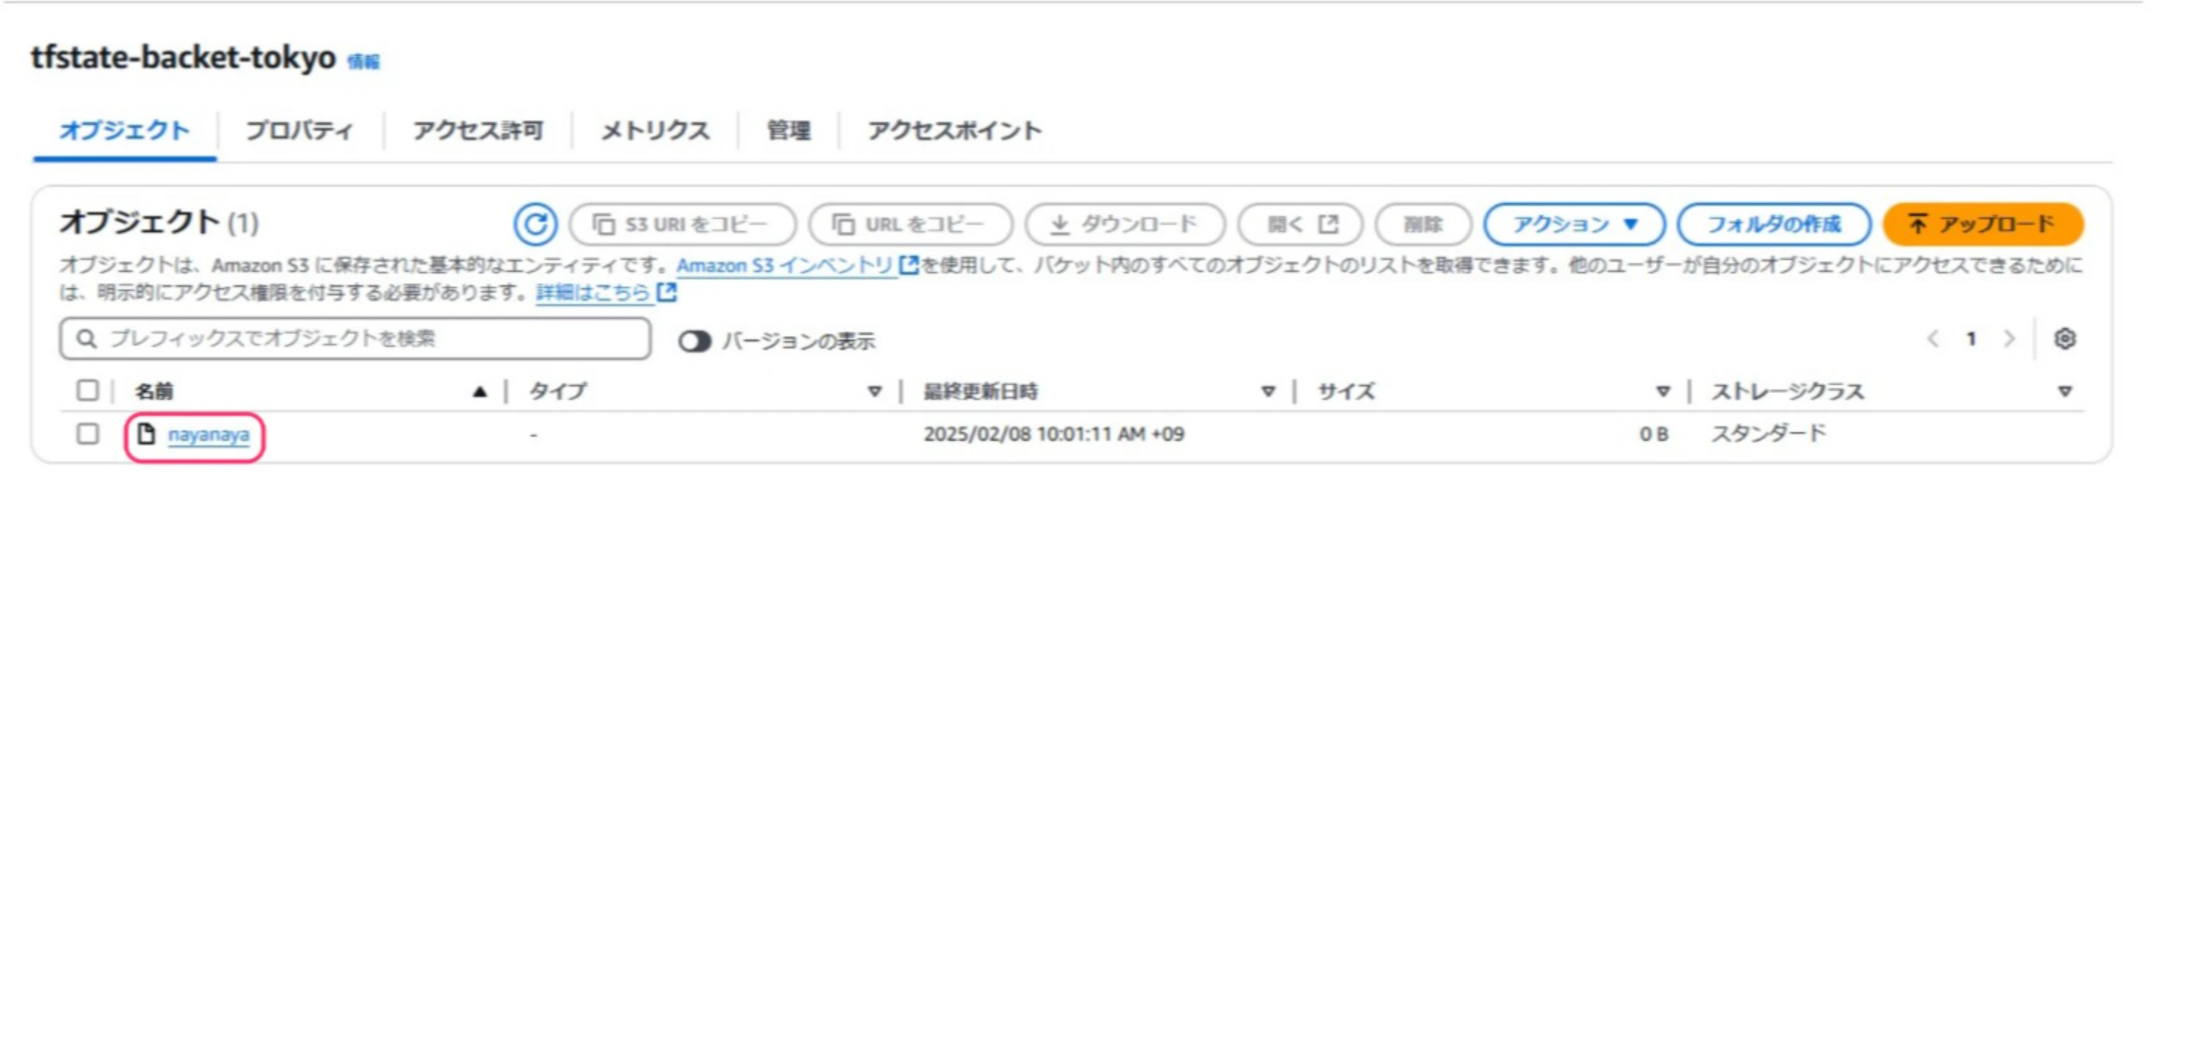Sort by ストレージクラス column arrow
Image resolution: width=2199 pixels, height=1051 pixels.
coord(2064,392)
